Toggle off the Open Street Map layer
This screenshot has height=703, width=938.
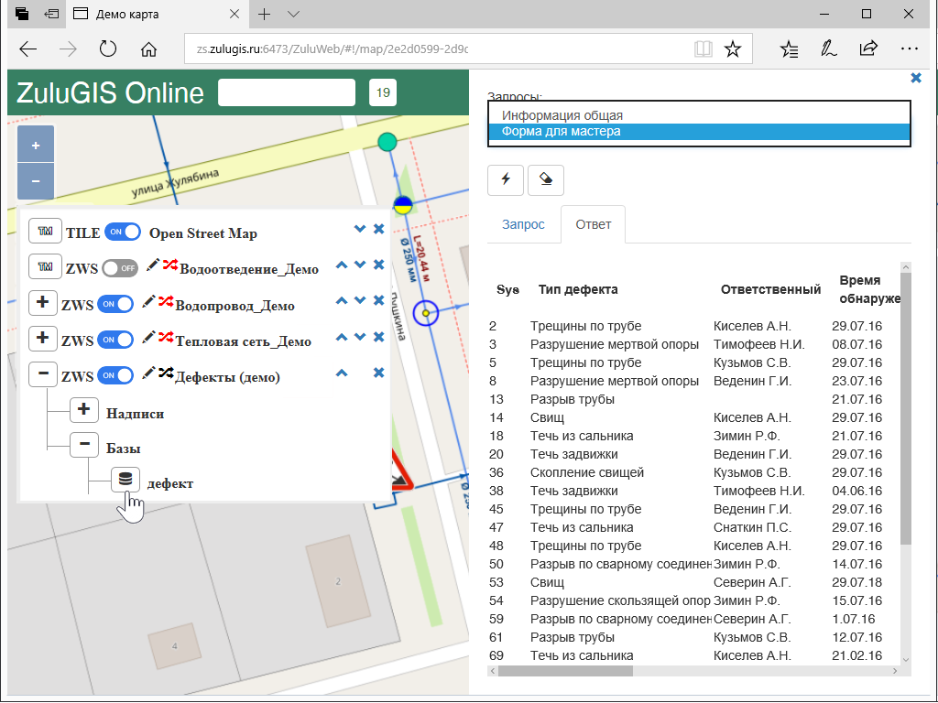coord(123,233)
